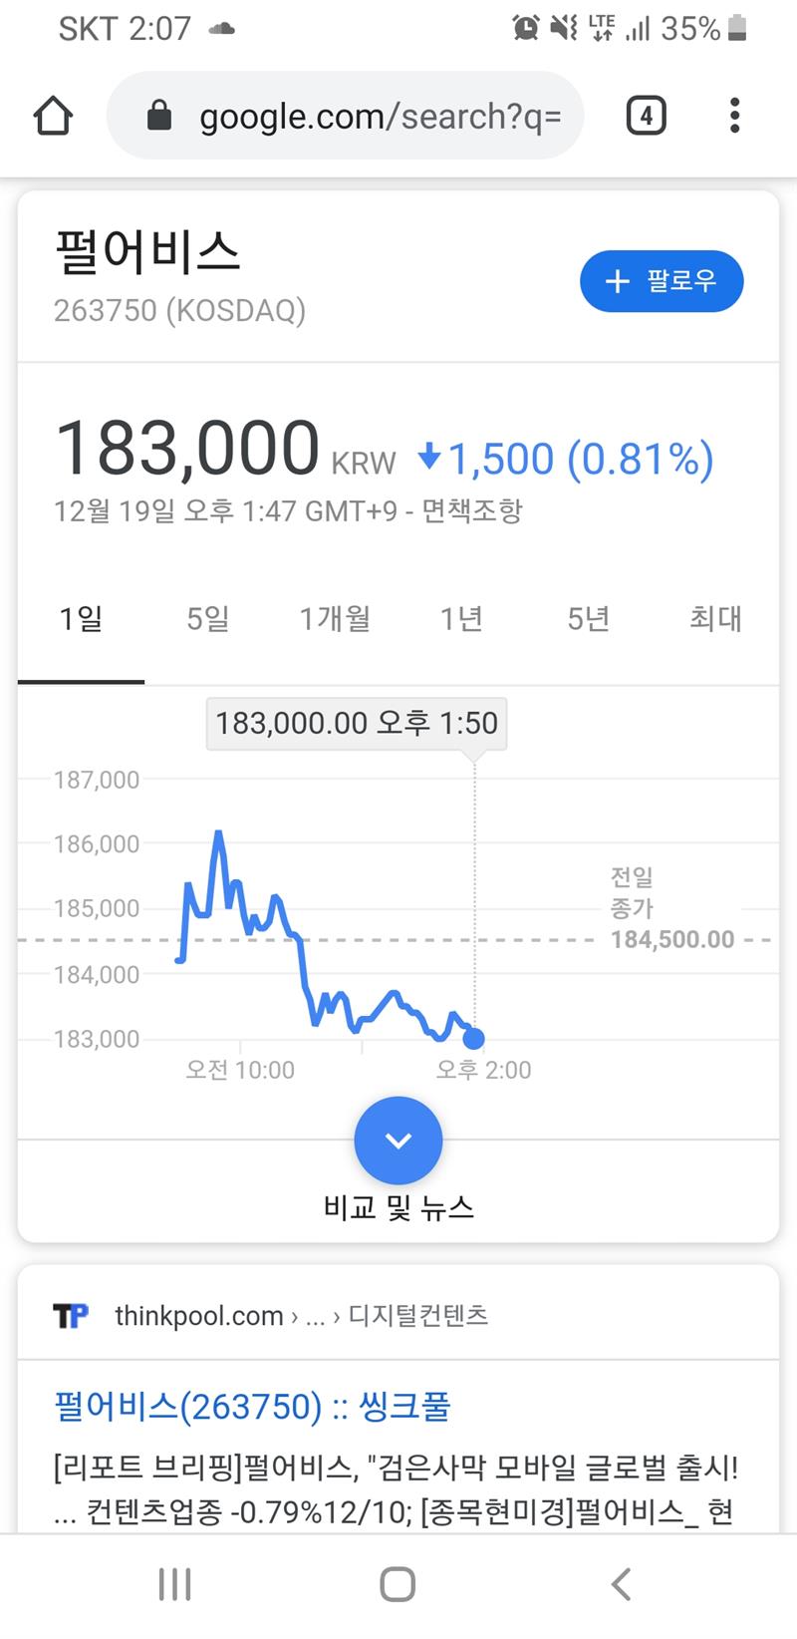Show the 최대 full history chart

click(715, 619)
